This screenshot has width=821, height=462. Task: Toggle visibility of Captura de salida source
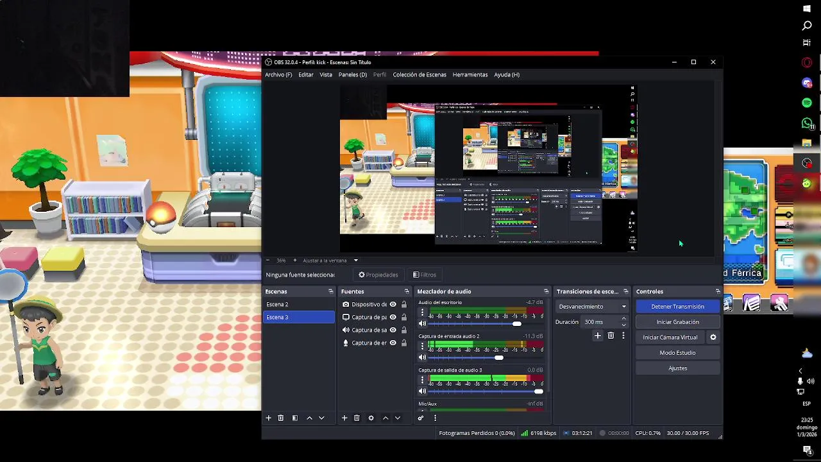click(x=393, y=330)
